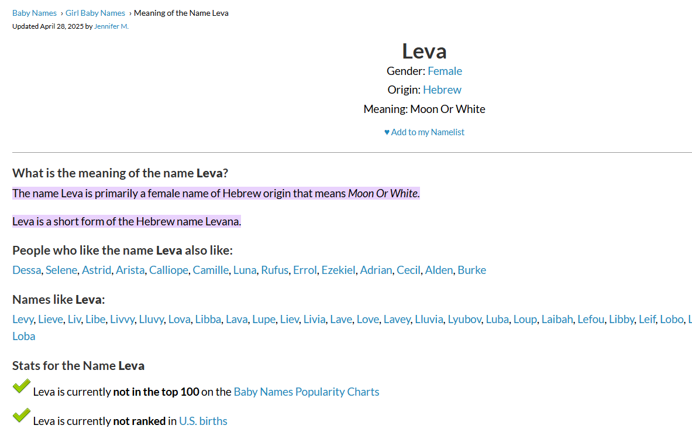Open Baby Names Popularity Charts
692x432 pixels.
[307, 392]
